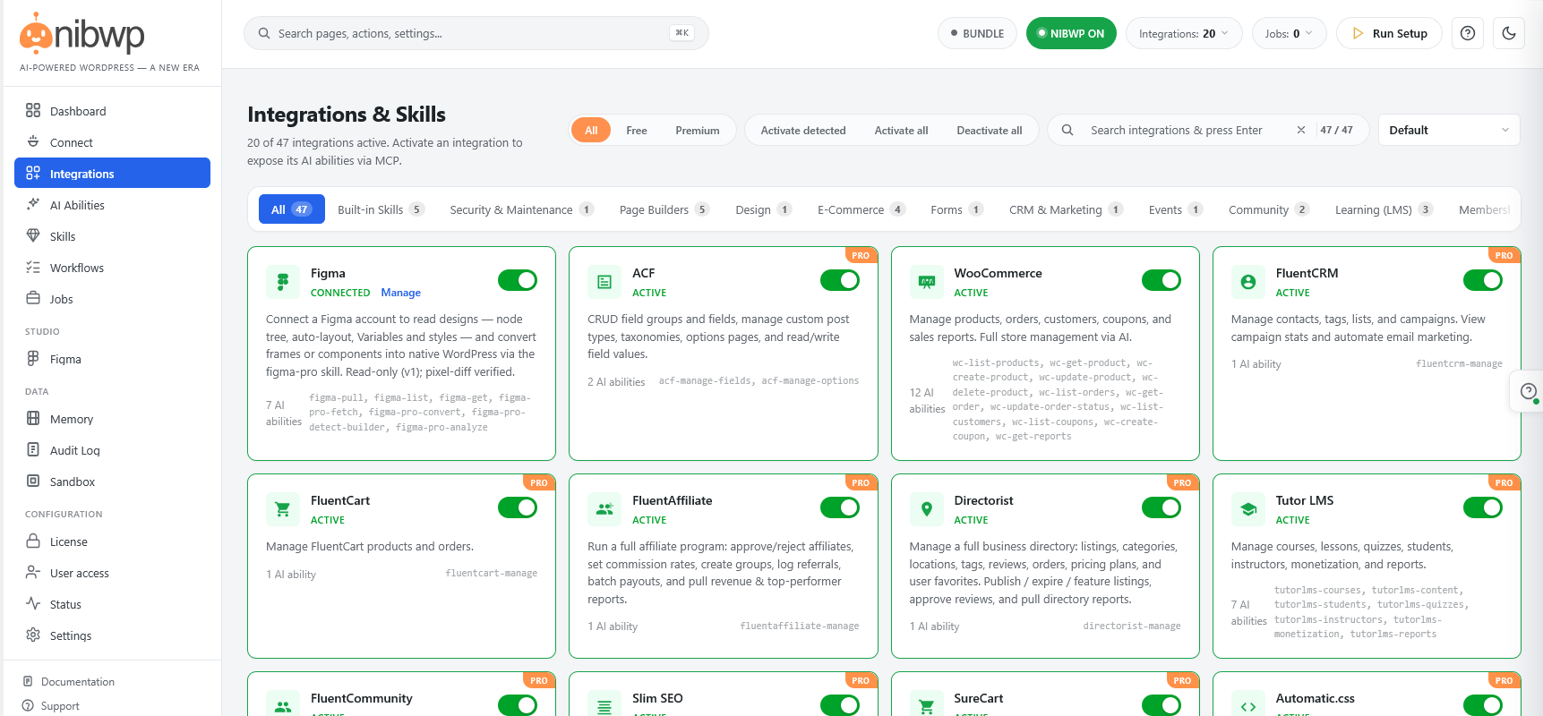Click Activate detected

pos(803,130)
